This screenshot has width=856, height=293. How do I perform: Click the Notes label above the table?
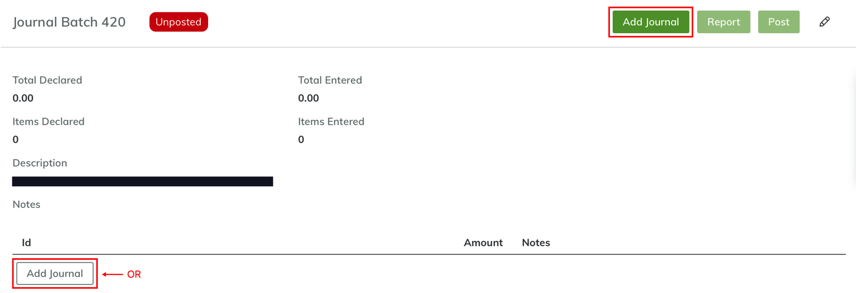[26, 204]
